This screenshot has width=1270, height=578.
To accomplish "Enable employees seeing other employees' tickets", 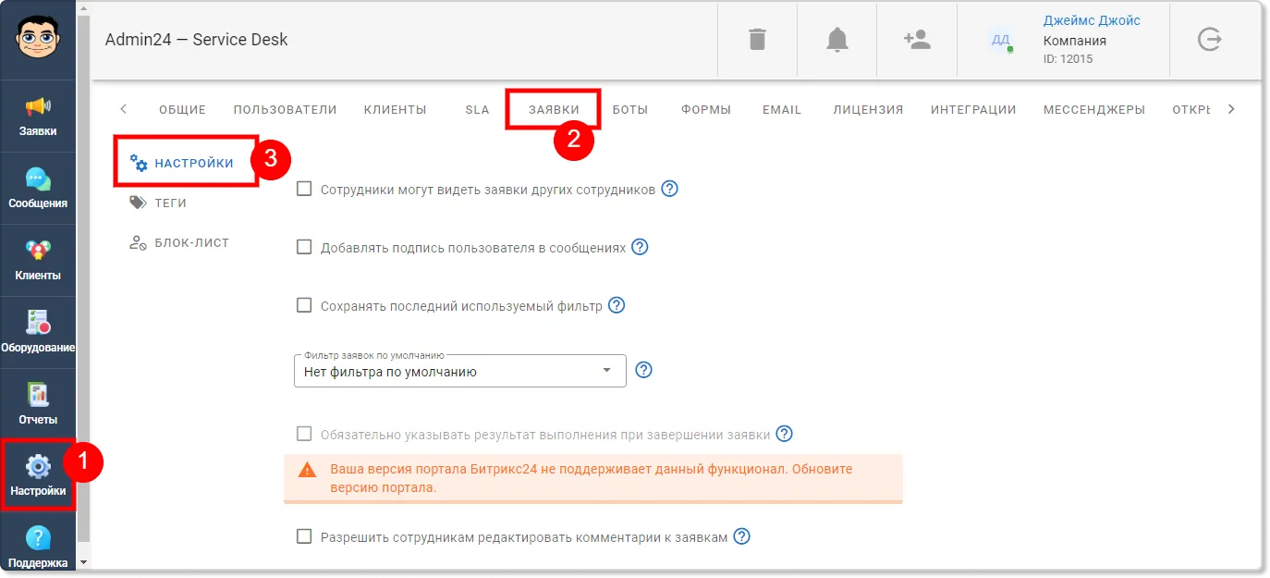I will click(304, 189).
